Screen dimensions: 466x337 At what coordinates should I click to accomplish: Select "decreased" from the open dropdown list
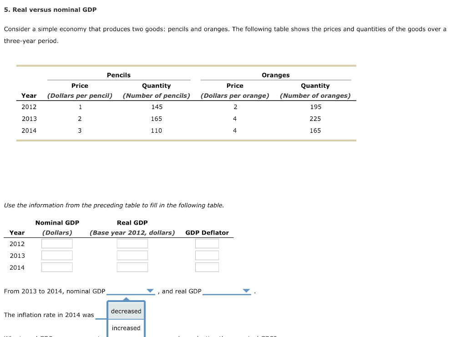[x=126, y=311]
